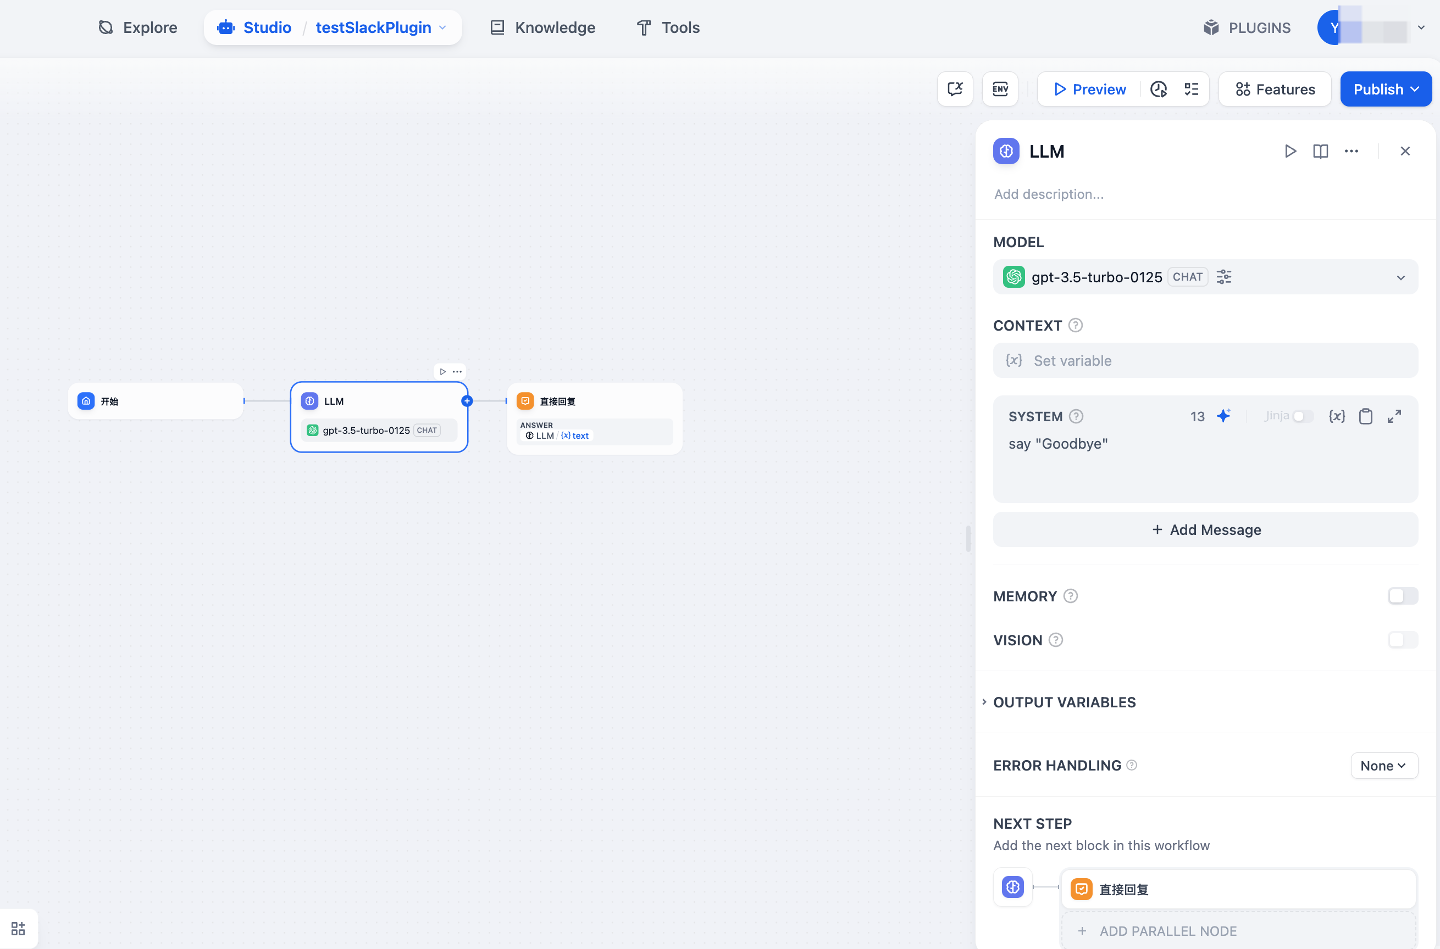This screenshot has height=949, width=1440.
Task: Copy the system prompt with the clipboard icon
Action: click(x=1365, y=416)
